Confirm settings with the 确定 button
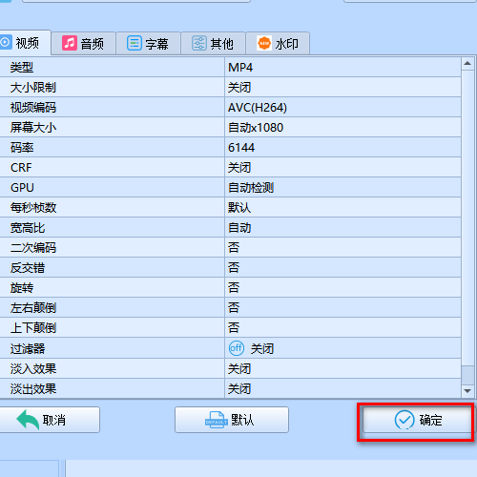This screenshot has height=477, width=477. (x=417, y=420)
